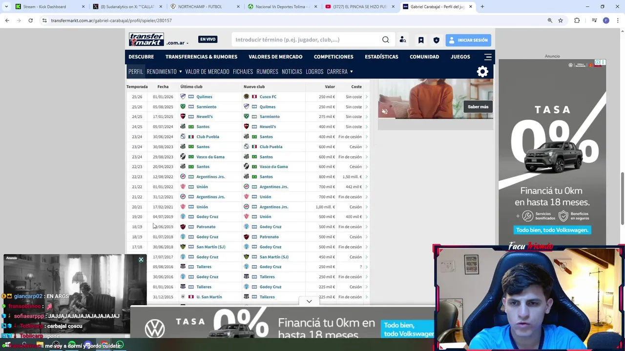
Task: Expand the CARRERA dropdown
Action: 340,71
